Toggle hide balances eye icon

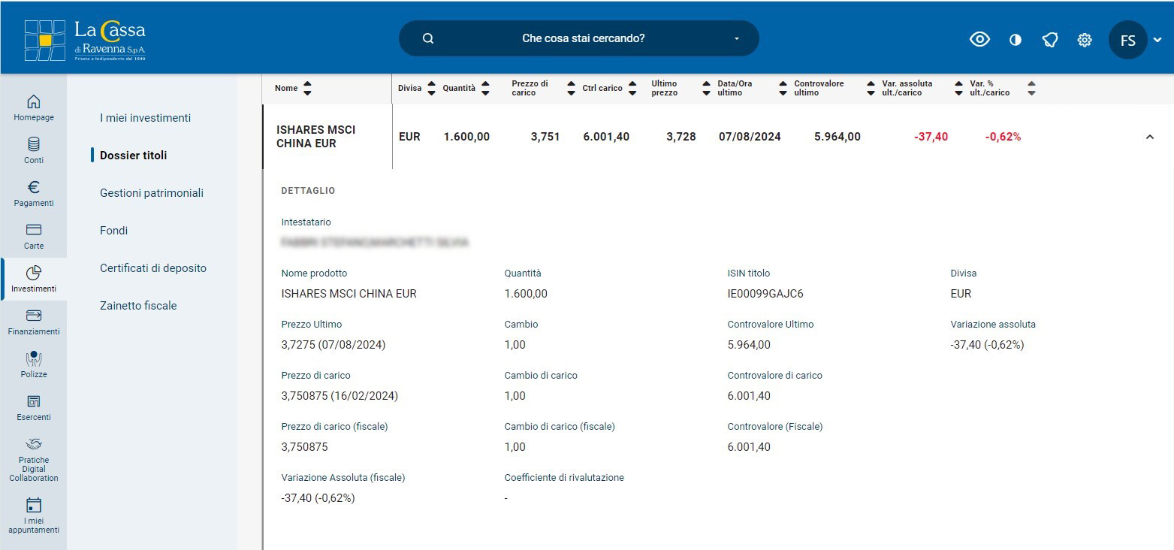click(x=979, y=40)
